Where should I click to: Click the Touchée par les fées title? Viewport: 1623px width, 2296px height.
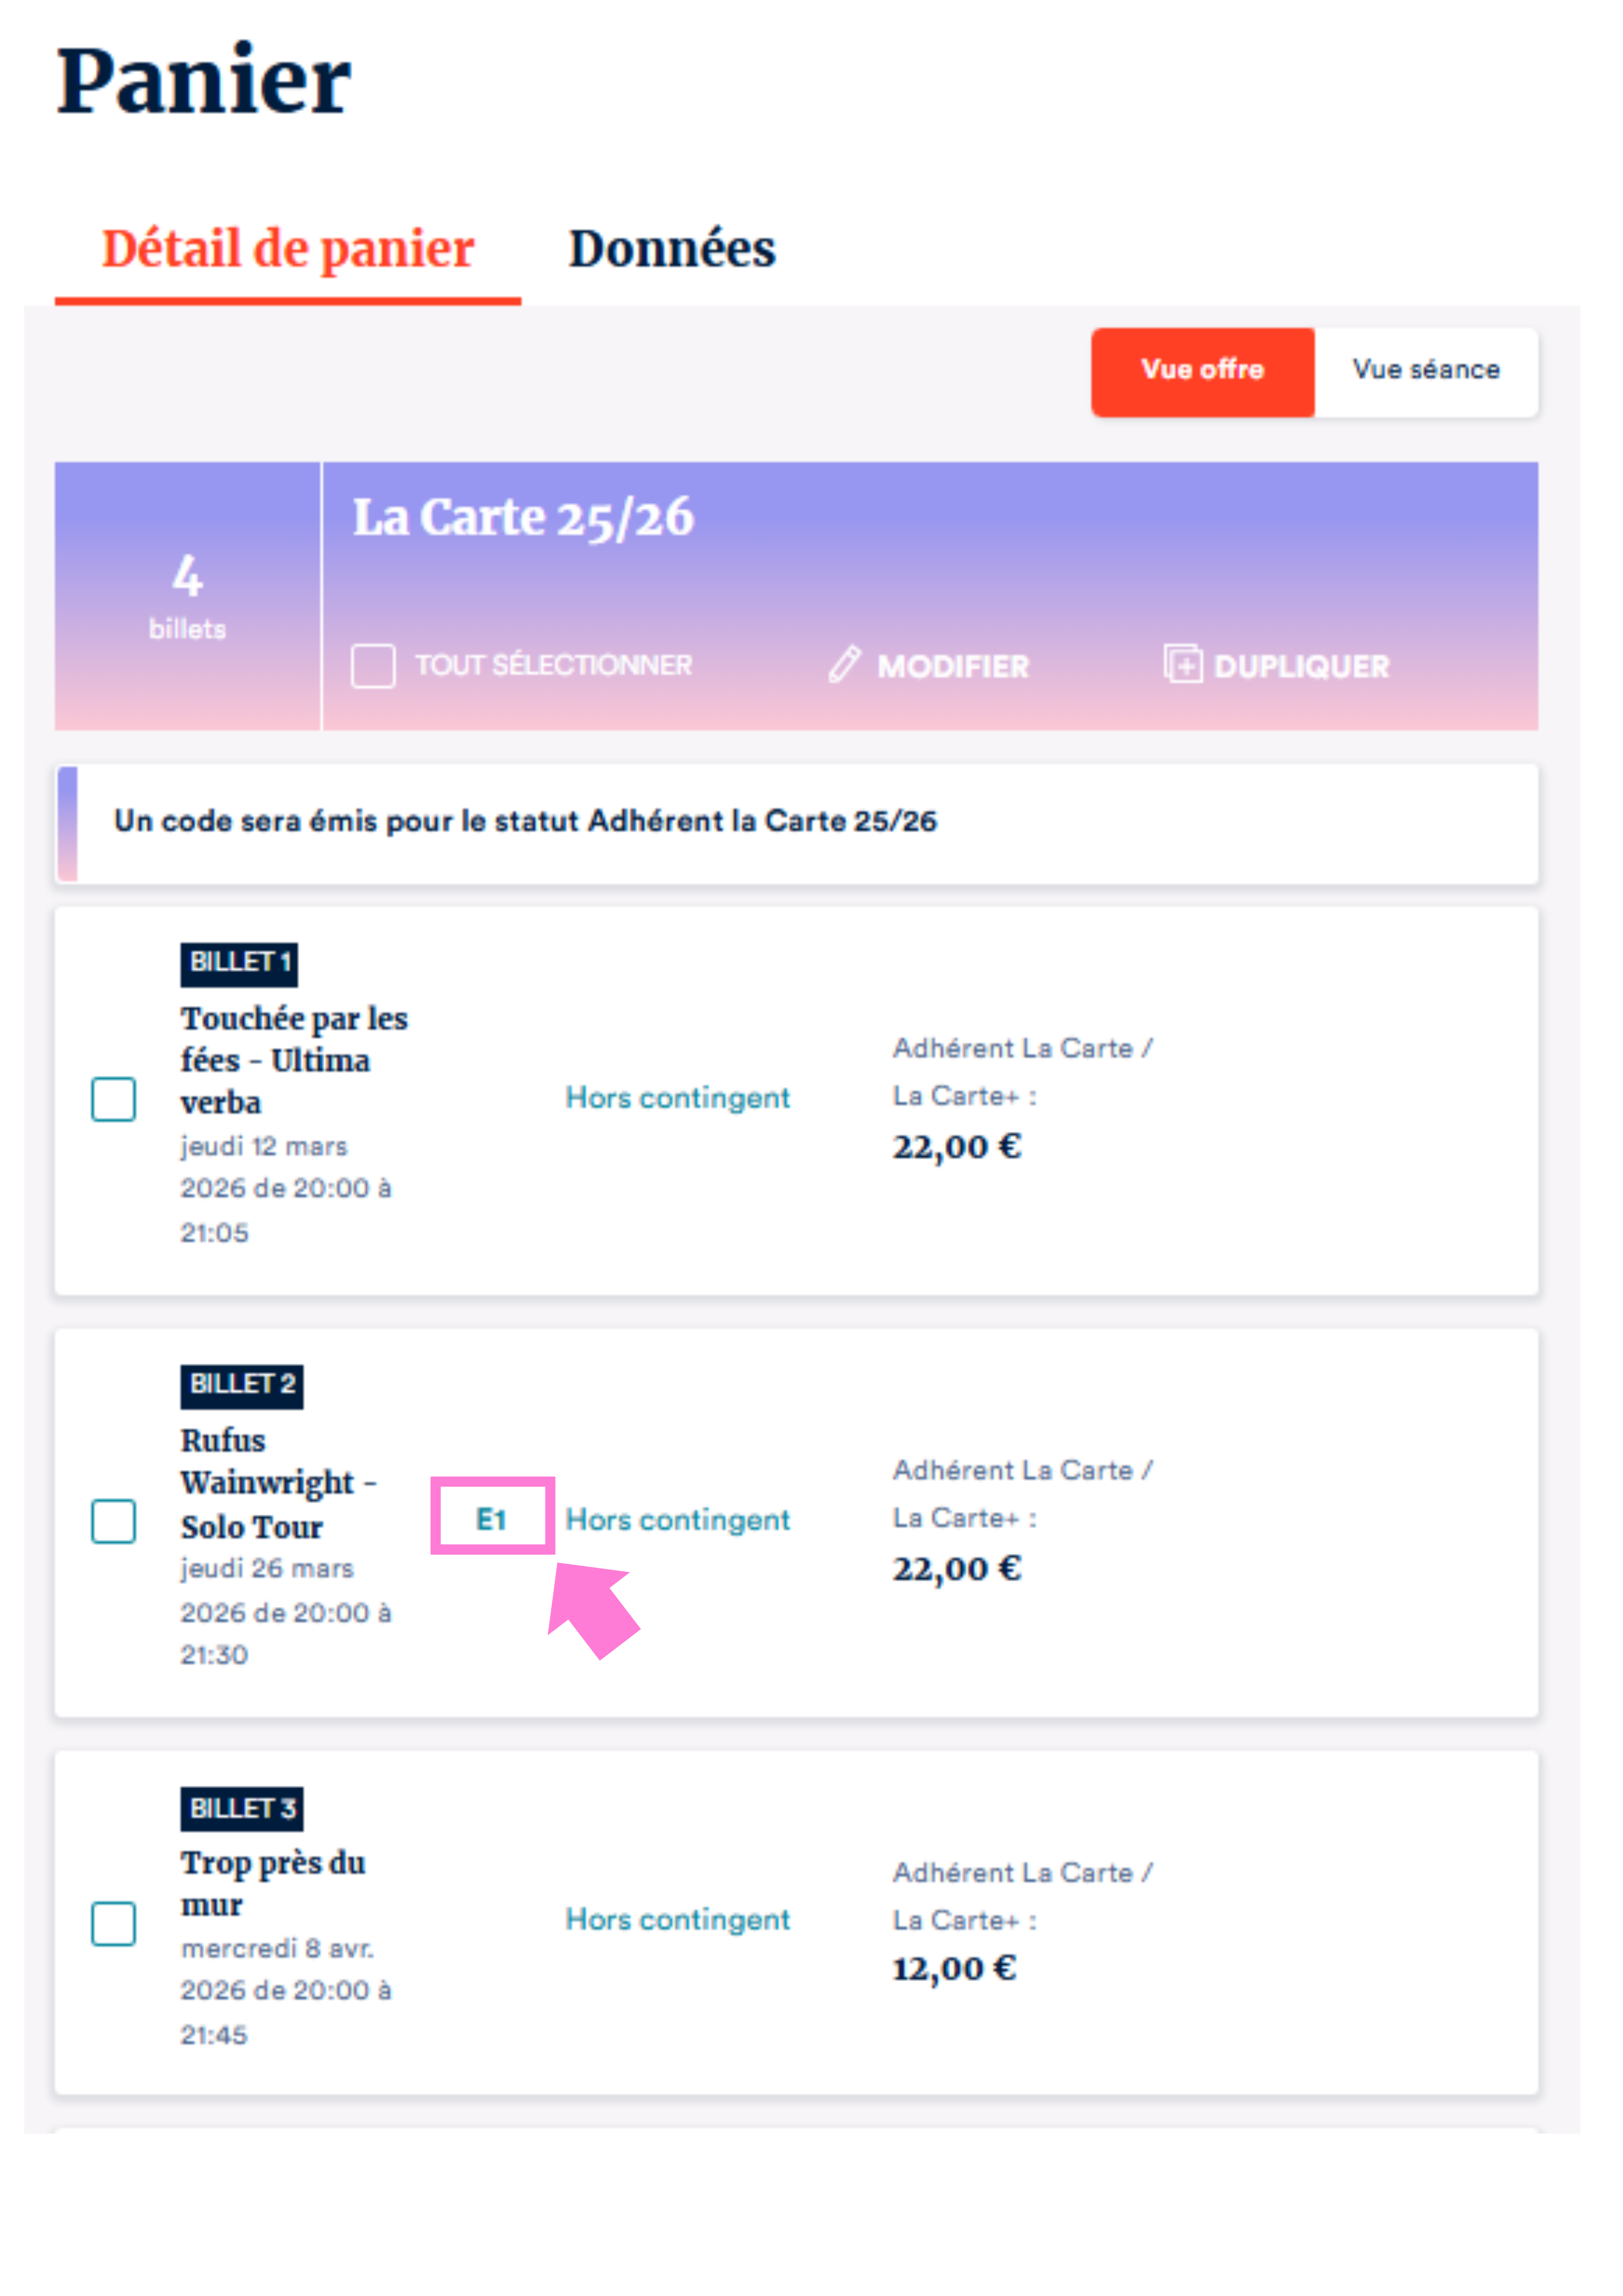pos(293,1060)
